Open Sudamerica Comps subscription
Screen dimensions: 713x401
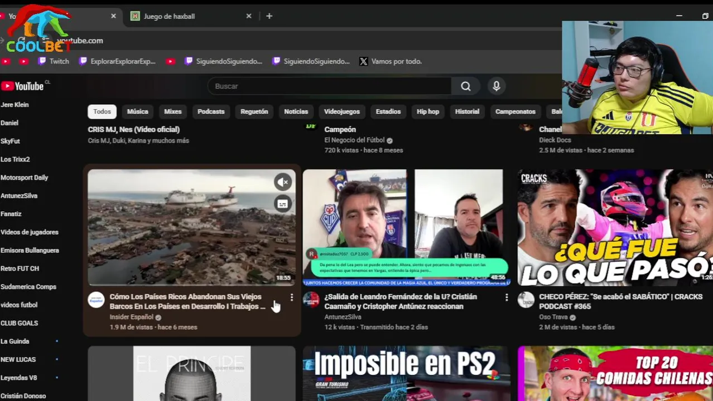coord(28,287)
